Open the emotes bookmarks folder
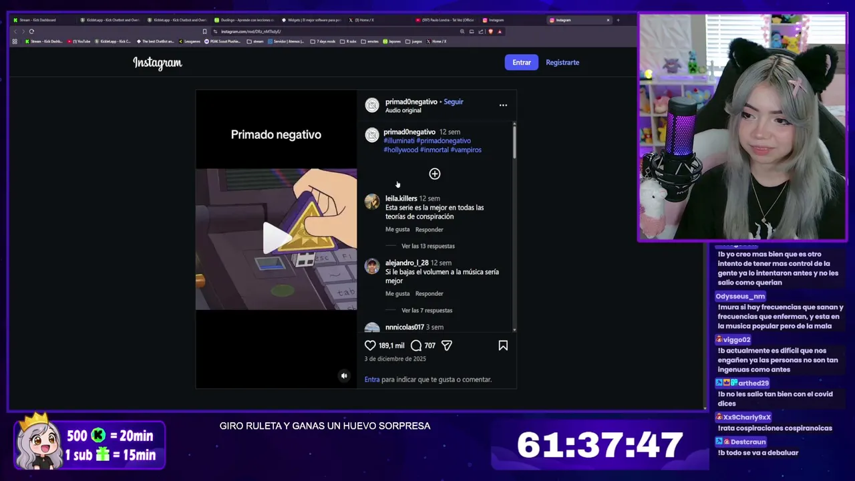The width and height of the screenshot is (855, 481). [370, 41]
